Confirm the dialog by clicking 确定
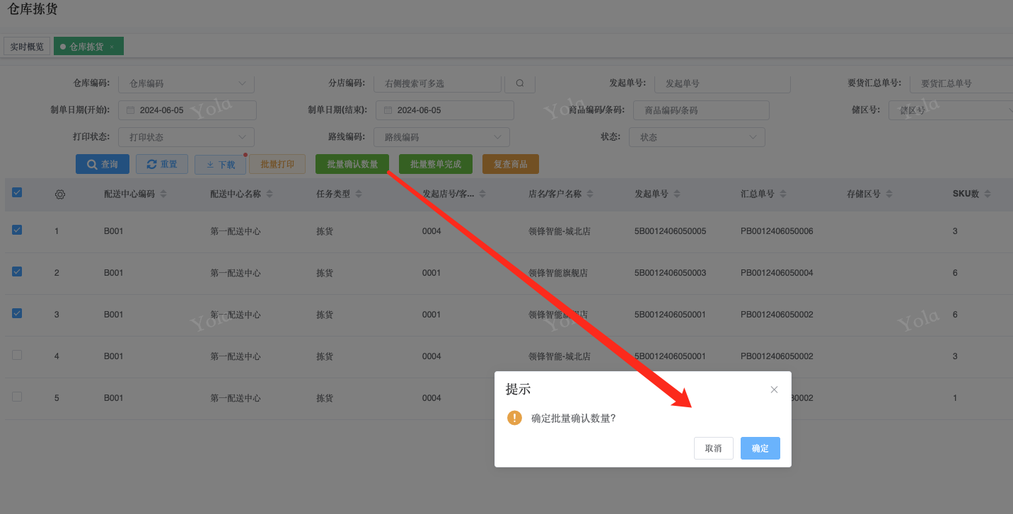The width and height of the screenshot is (1013, 514). pyautogui.click(x=760, y=448)
